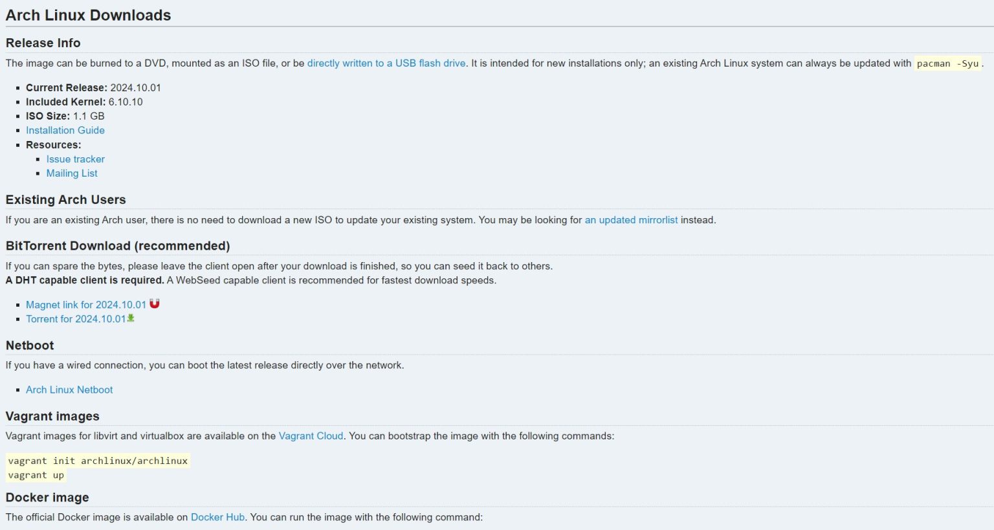Image resolution: width=994 pixels, height=530 pixels.
Task: Open the Docker Hub link
Action: [217, 517]
